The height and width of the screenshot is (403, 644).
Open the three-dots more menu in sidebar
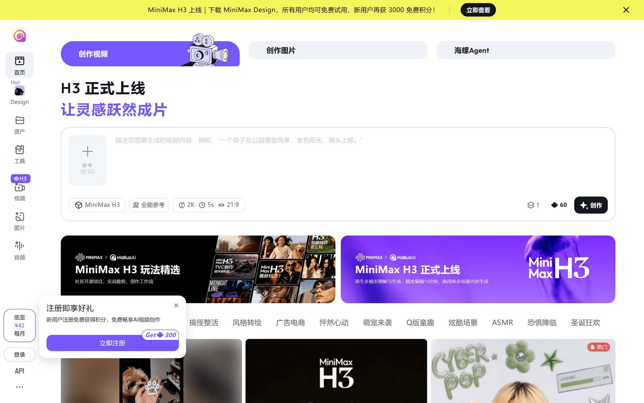click(19, 387)
